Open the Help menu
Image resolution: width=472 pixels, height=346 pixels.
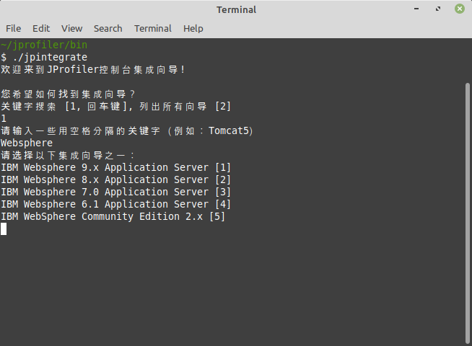[193, 29]
